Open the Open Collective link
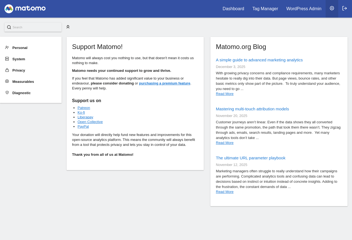Screen dimensions: 352x240 click(x=90, y=122)
